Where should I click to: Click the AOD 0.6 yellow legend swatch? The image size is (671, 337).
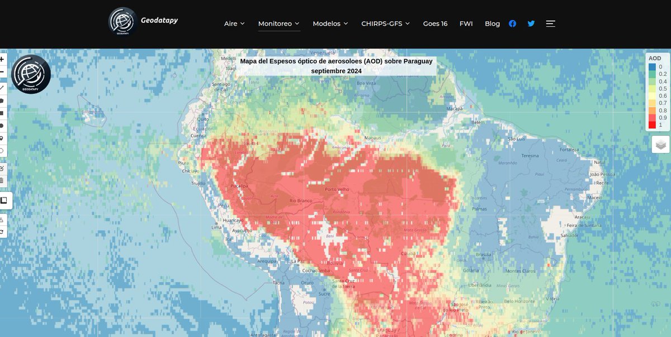652,96
